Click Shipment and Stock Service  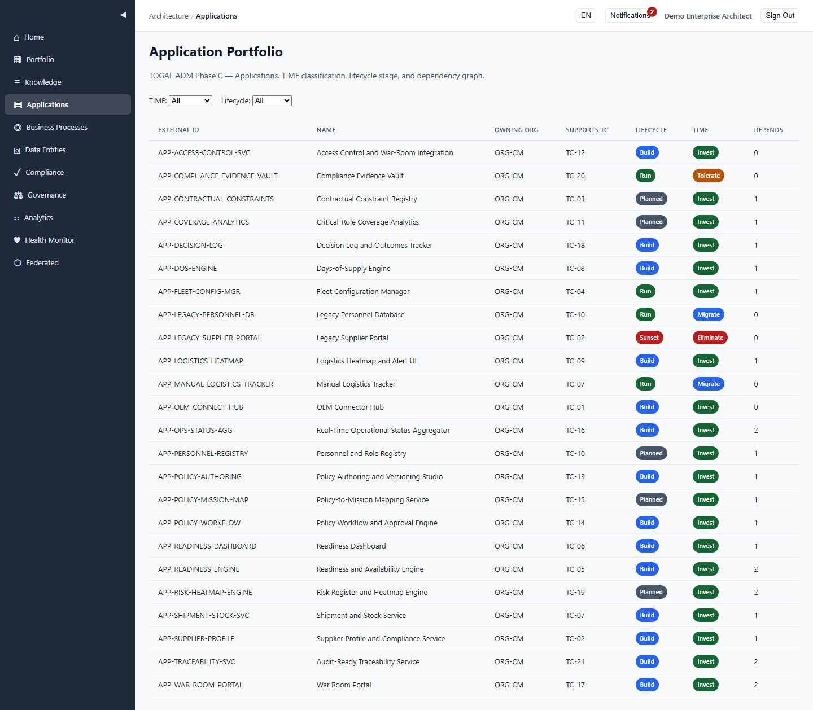coord(361,616)
